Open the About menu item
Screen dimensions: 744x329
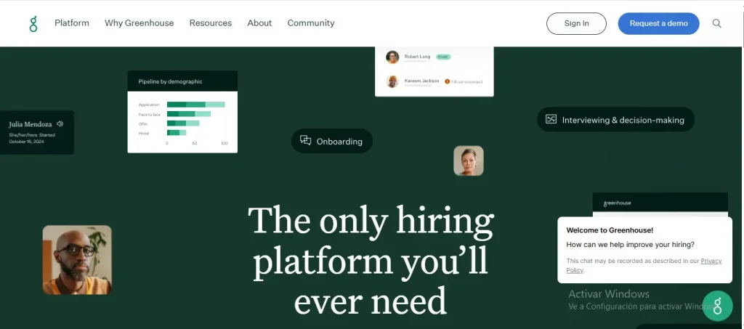click(x=259, y=23)
